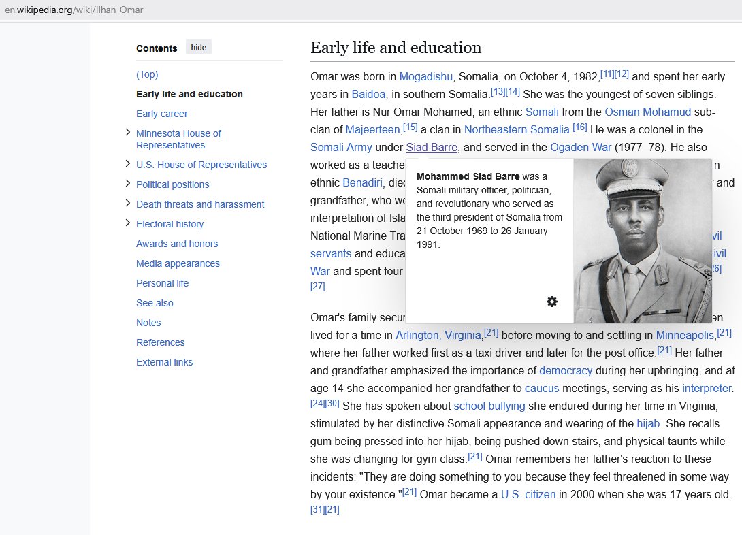Open the democracy link
Screen dimensions: 742x535
click(566, 371)
